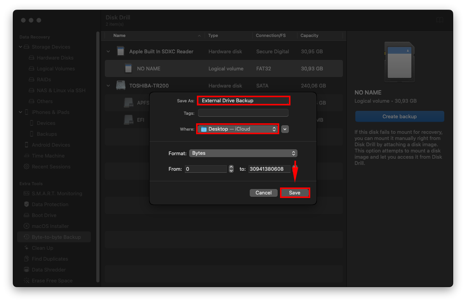
Task: Increment the From value with the stepper
Action: point(230,167)
